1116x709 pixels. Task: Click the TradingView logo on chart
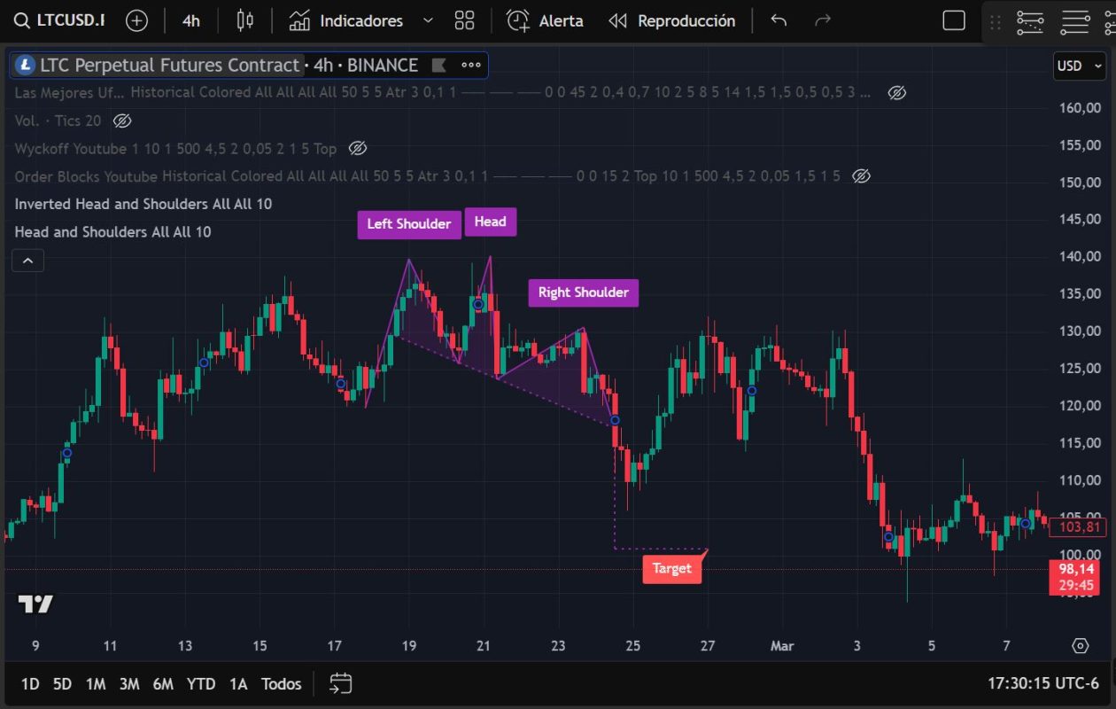pos(35,604)
